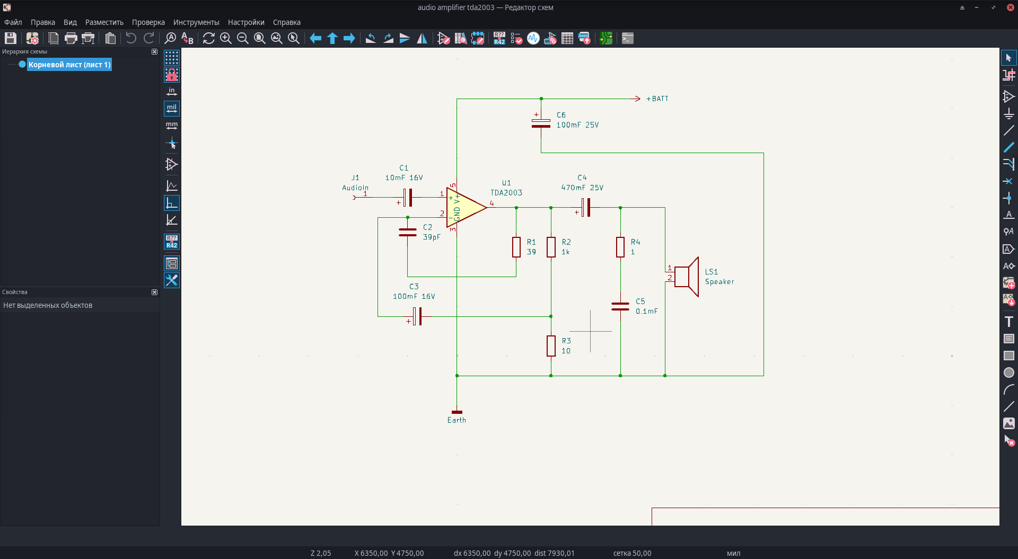Rotate selection clockwise
The width and height of the screenshot is (1018, 559).
(388, 38)
